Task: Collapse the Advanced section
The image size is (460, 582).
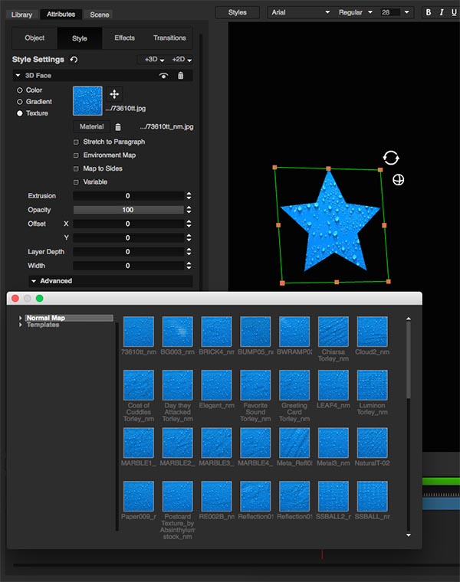Action: 34,281
